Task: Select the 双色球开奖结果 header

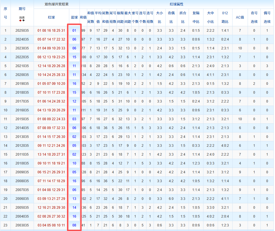Action: coord(56,4)
